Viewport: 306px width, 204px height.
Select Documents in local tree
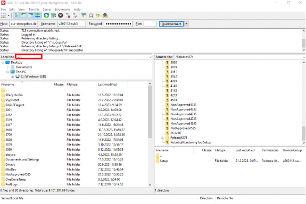24,67
